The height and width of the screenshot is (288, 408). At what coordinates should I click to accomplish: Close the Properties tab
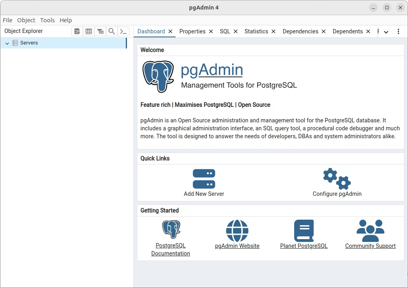pos(211,31)
